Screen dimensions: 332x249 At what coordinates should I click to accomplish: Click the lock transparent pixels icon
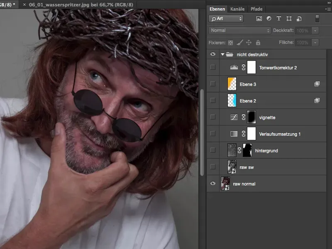[x=230, y=42]
